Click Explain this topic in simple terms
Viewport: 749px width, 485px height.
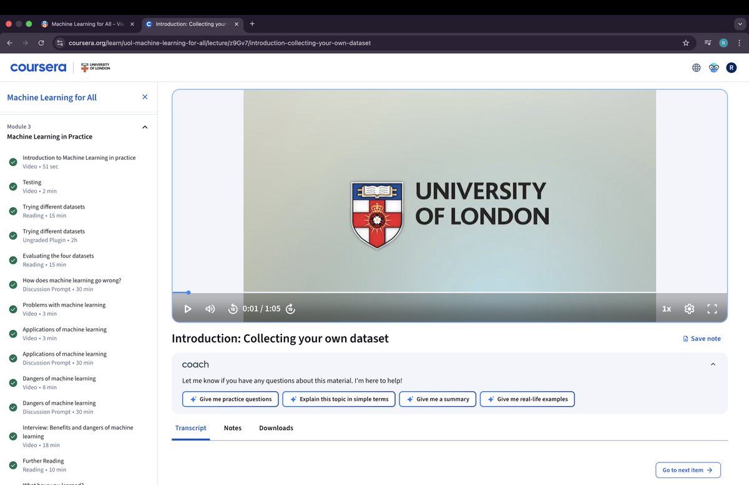click(x=339, y=399)
